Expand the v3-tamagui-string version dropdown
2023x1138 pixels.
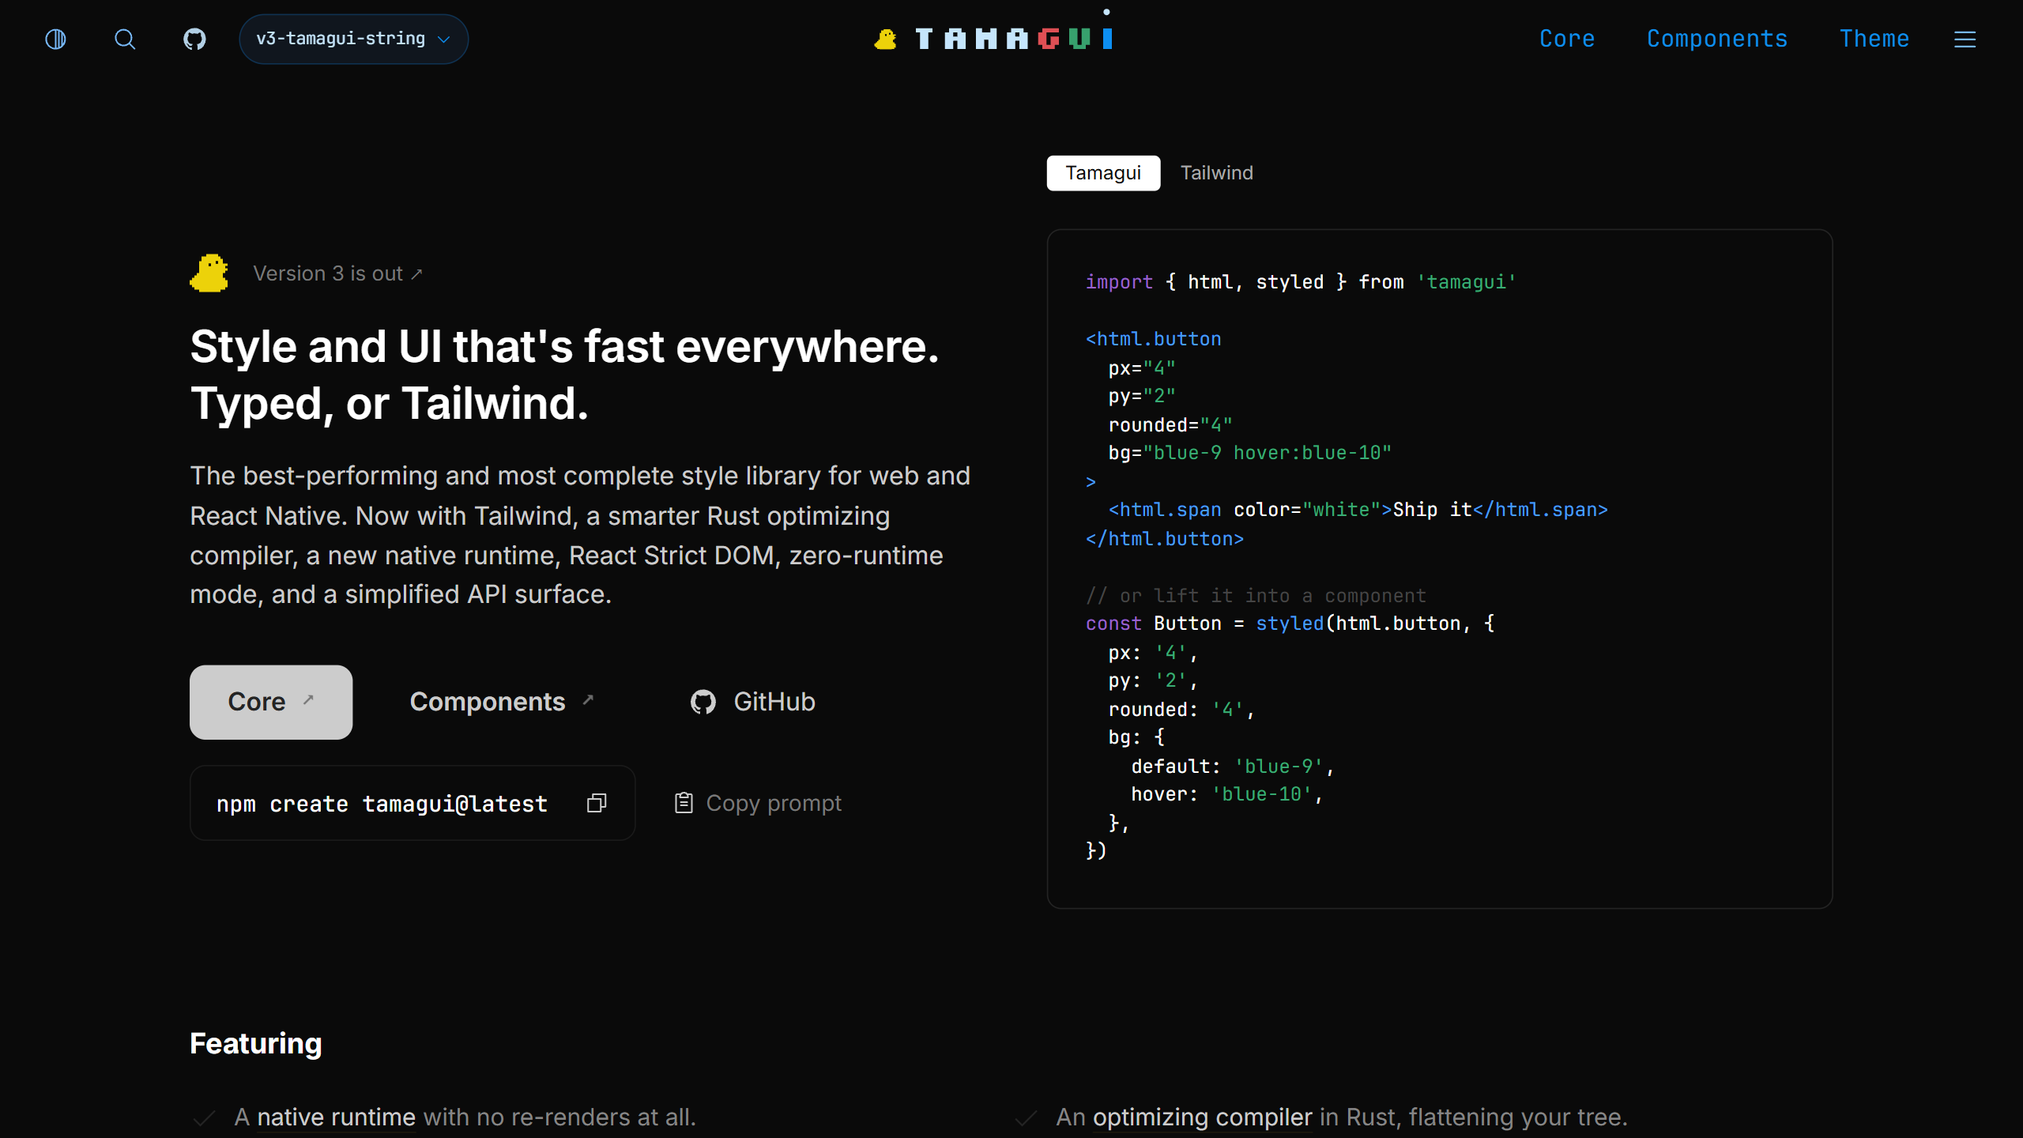click(353, 39)
